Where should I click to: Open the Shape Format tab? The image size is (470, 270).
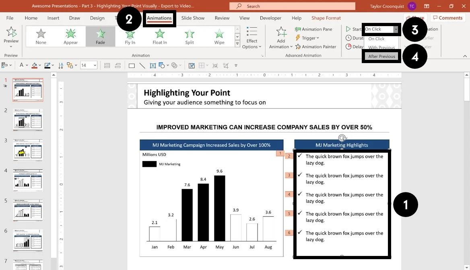click(326, 18)
